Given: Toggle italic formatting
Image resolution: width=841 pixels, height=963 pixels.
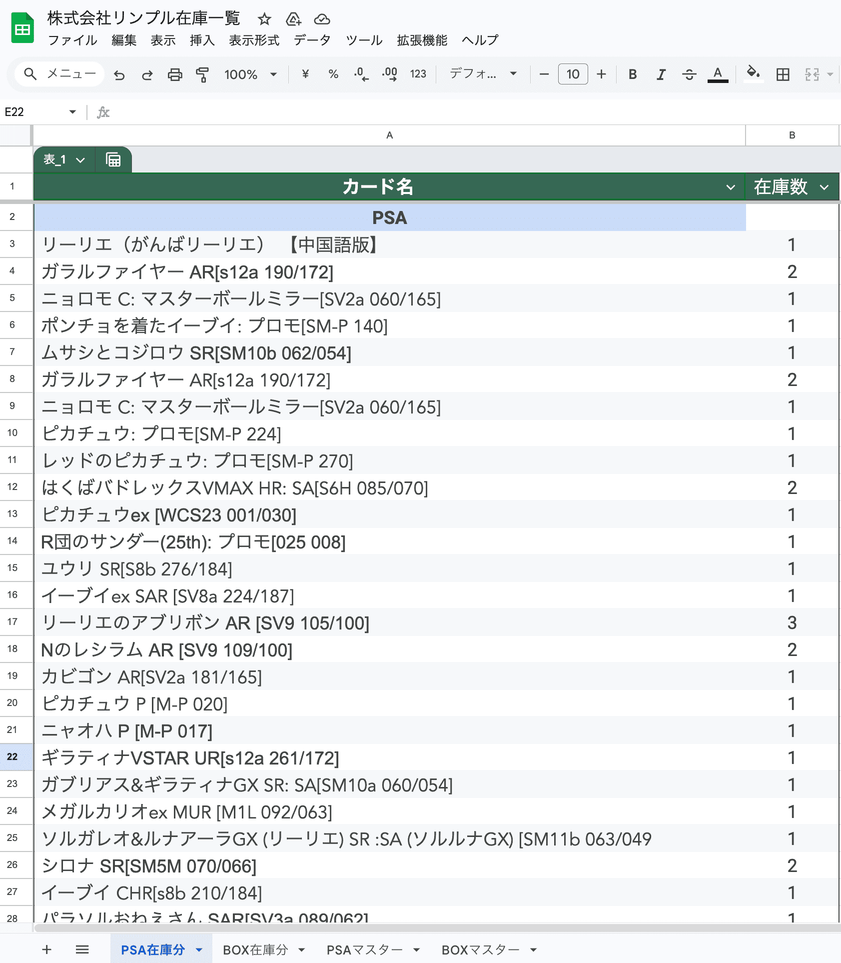Looking at the screenshot, I should (661, 74).
